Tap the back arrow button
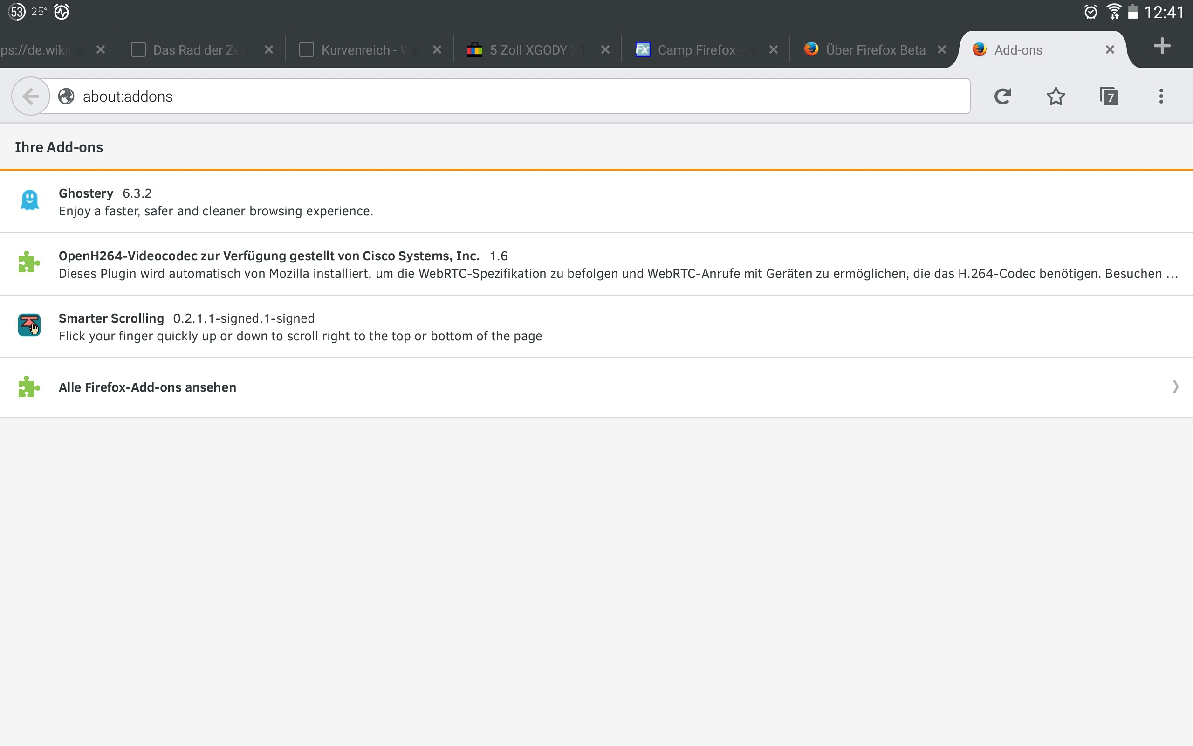The image size is (1193, 746). (31, 96)
